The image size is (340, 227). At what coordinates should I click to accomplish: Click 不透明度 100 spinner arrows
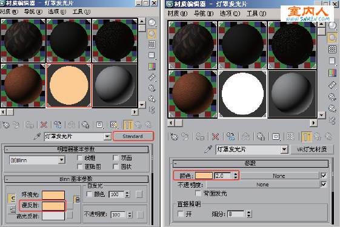130,215
